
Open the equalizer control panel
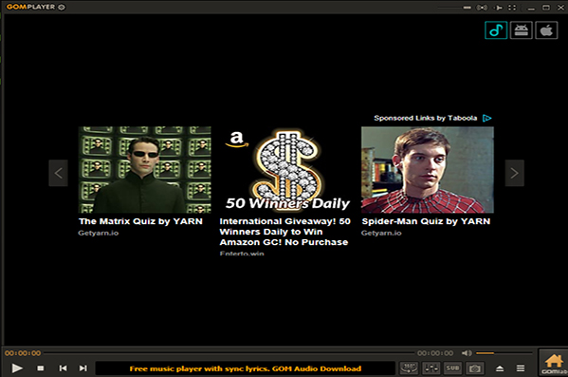tap(431, 368)
